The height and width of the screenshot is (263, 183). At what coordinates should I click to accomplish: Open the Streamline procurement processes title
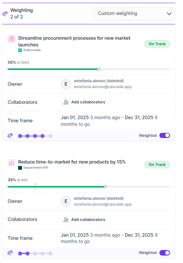[74, 41]
